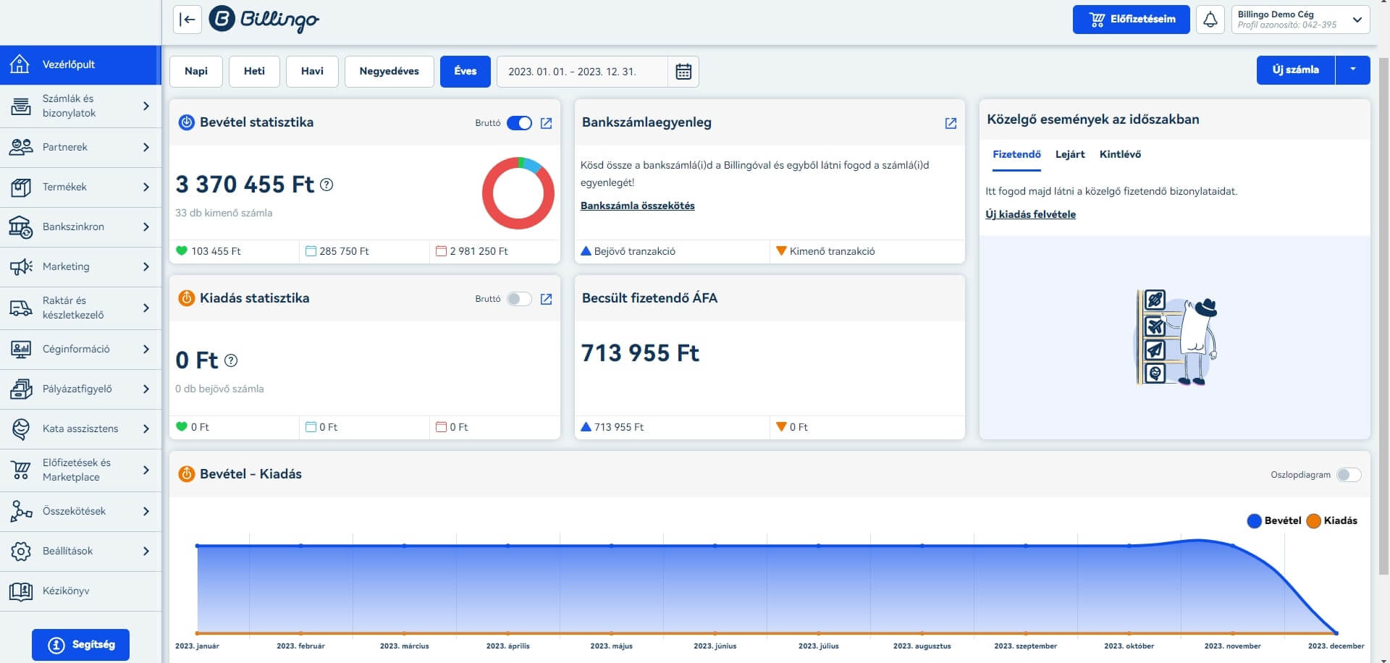Click the calendar icon next to date range
1390x663 pixels.
683,72
